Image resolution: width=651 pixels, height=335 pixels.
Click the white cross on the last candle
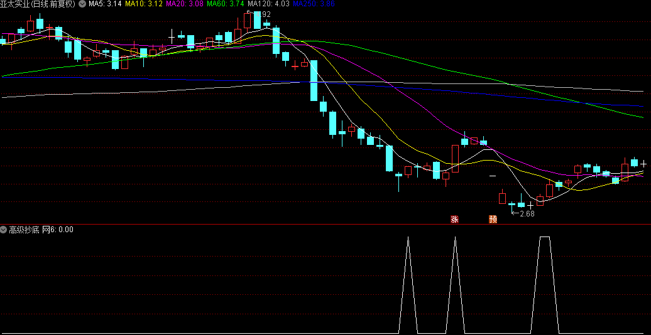click(x=643, y=163)
